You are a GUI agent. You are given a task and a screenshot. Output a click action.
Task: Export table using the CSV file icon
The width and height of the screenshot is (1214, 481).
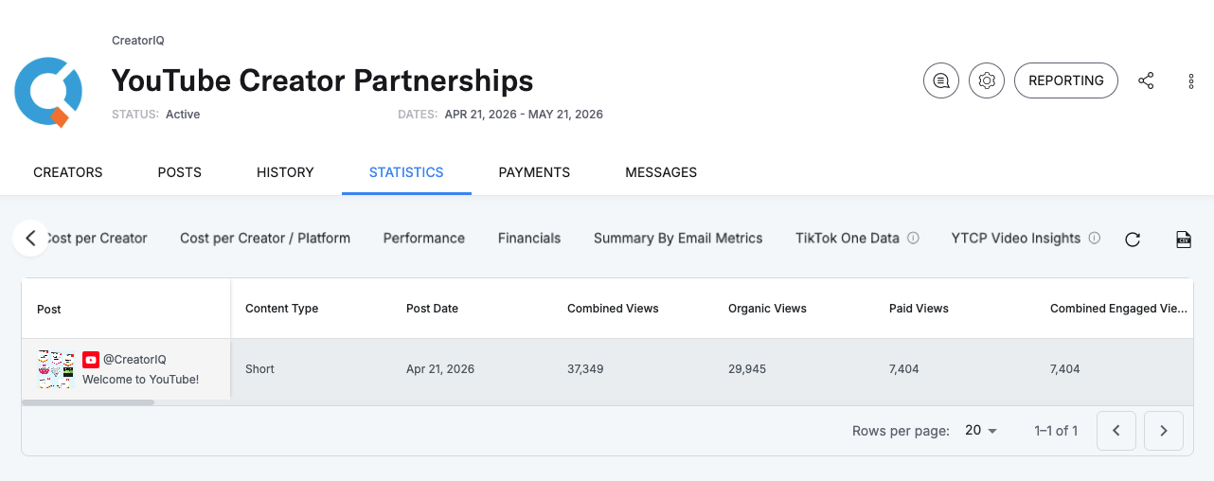pyautogui.click(x=1184, y=240)
